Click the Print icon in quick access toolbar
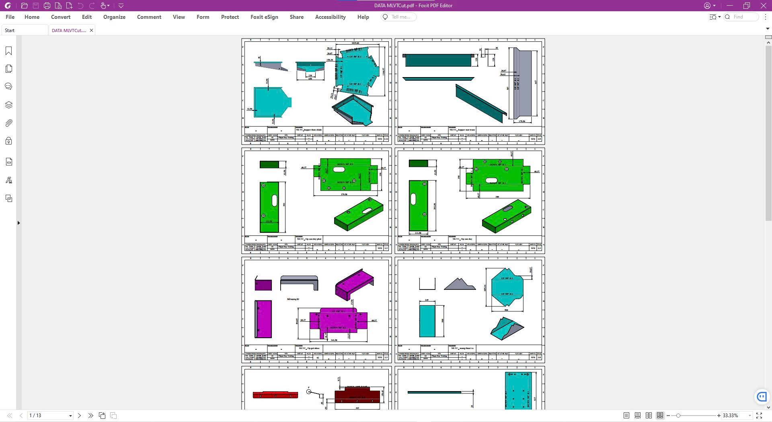The image size is (772, 422). [x=47, y=6]
